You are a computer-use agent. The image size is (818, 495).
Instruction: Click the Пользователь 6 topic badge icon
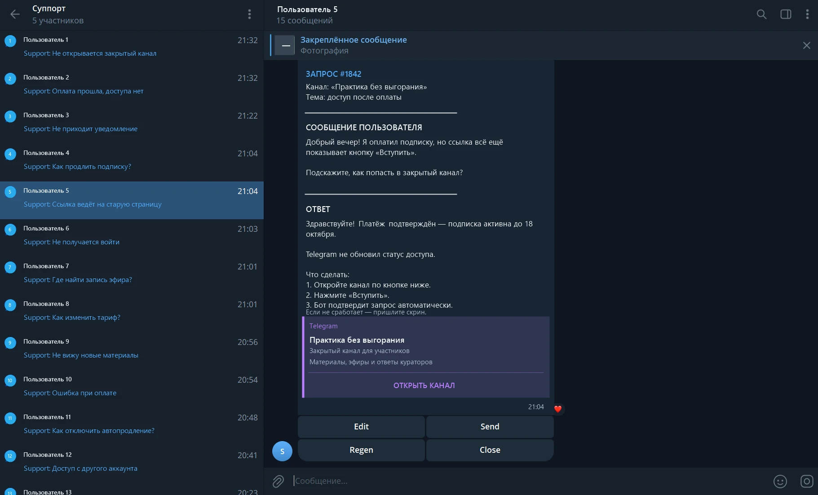click(x=10, y=230)
